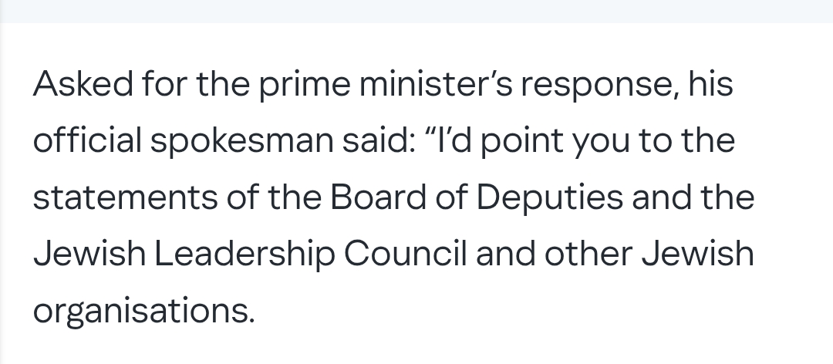Click the word "organisations." ending the paragraph
This screenshot has width=833, height=364.
point(143,311)
